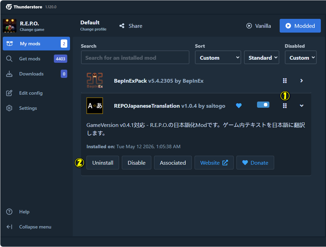Click the Edit config pencil icon
This screenshot has height=247, width=326.
(x=9, y=93)
